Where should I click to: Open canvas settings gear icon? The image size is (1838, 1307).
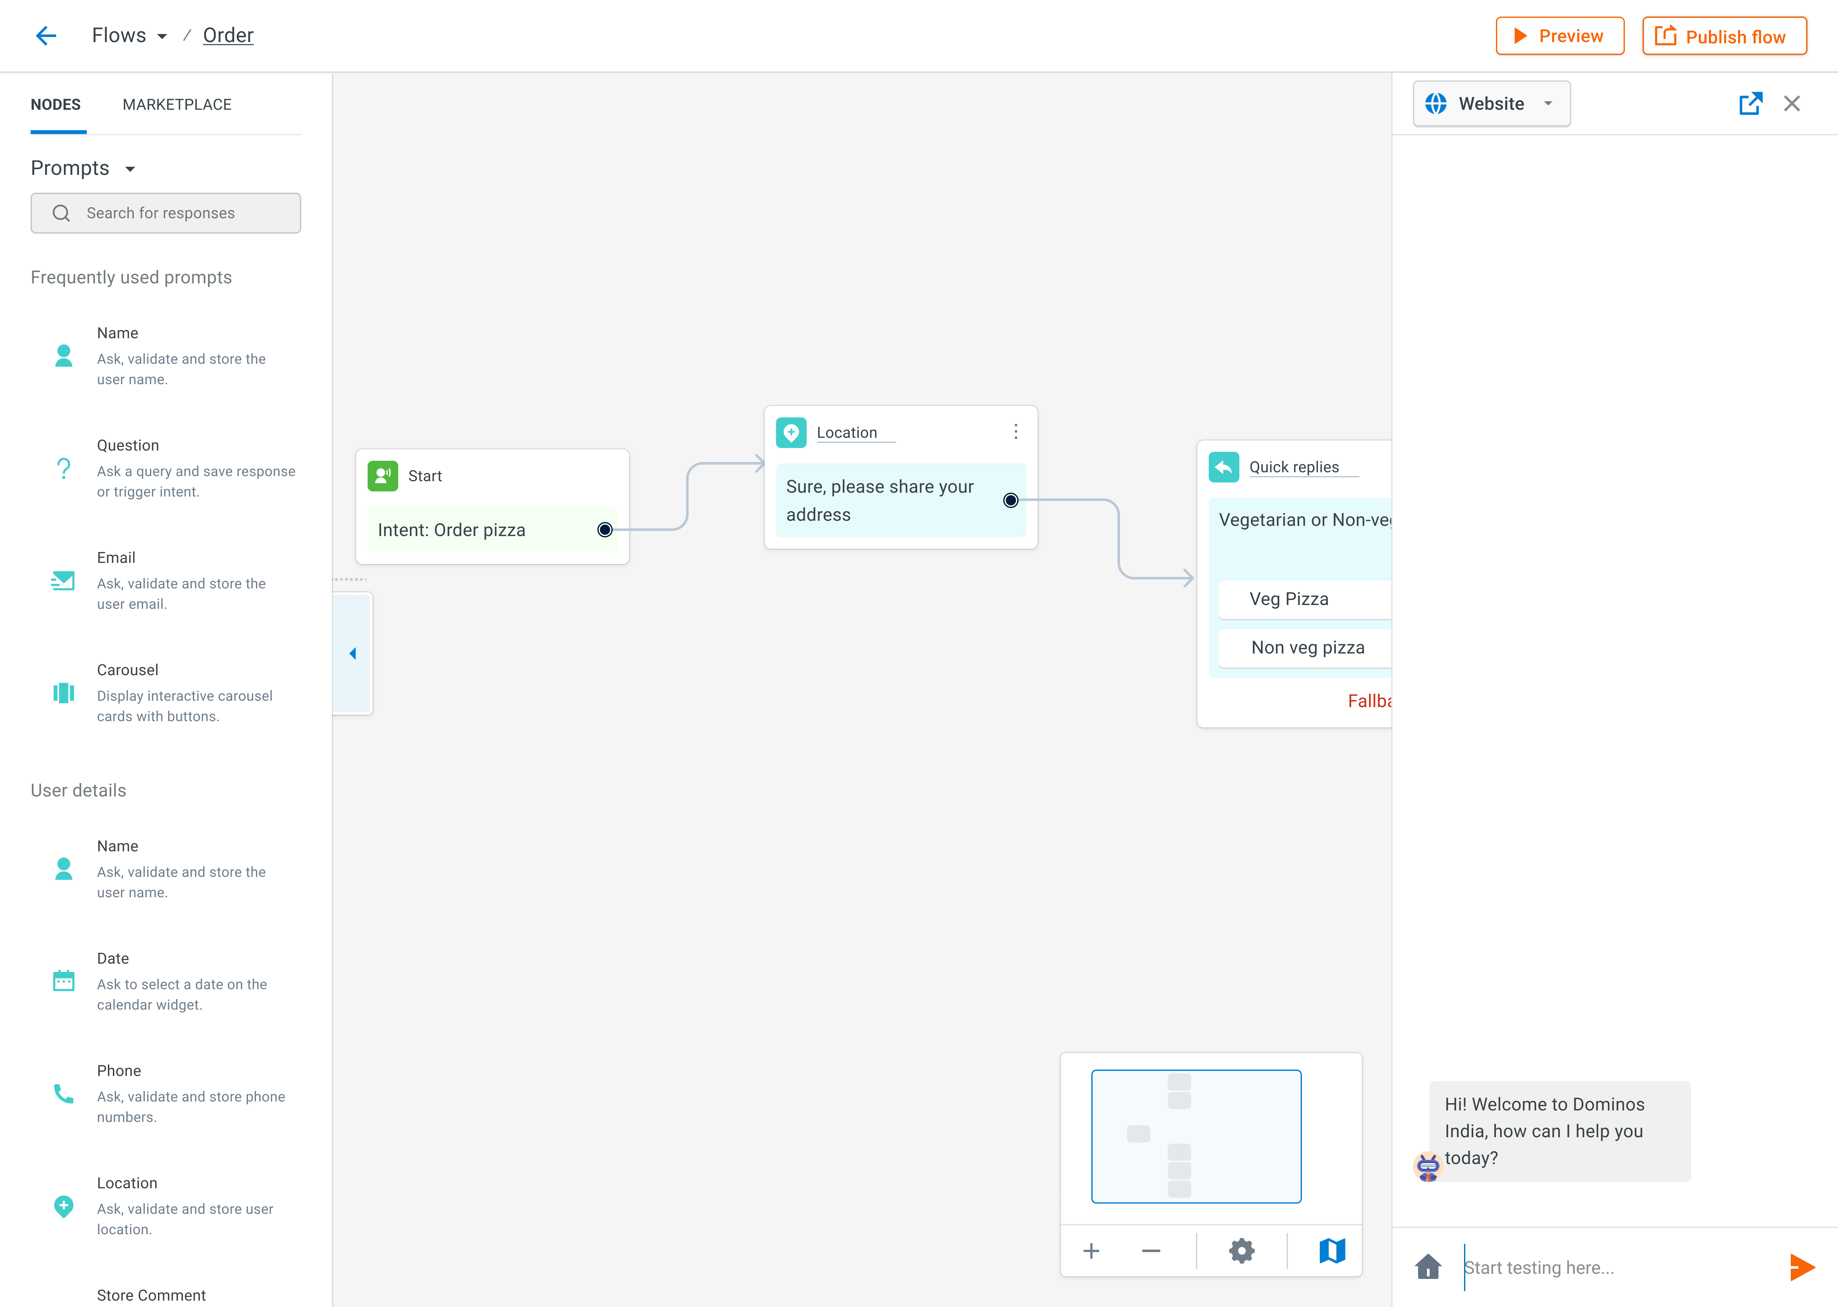pos(1241,1251)
